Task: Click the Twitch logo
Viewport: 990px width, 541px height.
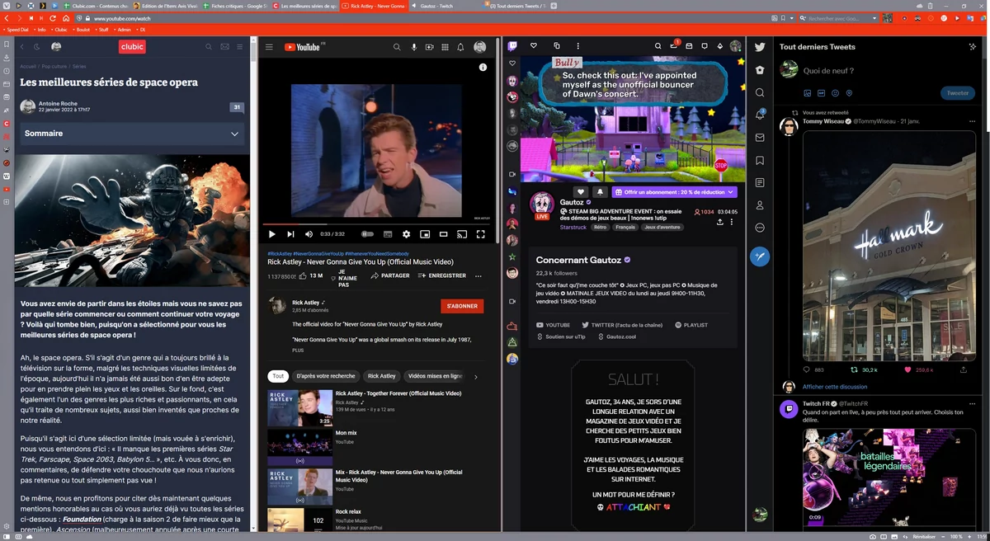Action: [512, 47]
